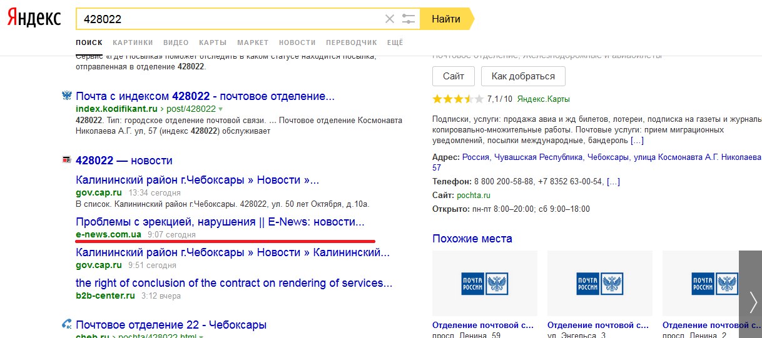Viewport: 762px width, 338px height.
Task: Click gov.cap.ru source under 13:34 news
Action: 99,192
